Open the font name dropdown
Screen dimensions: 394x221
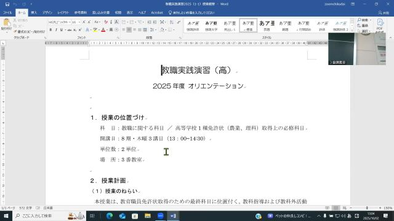(70, 22)
